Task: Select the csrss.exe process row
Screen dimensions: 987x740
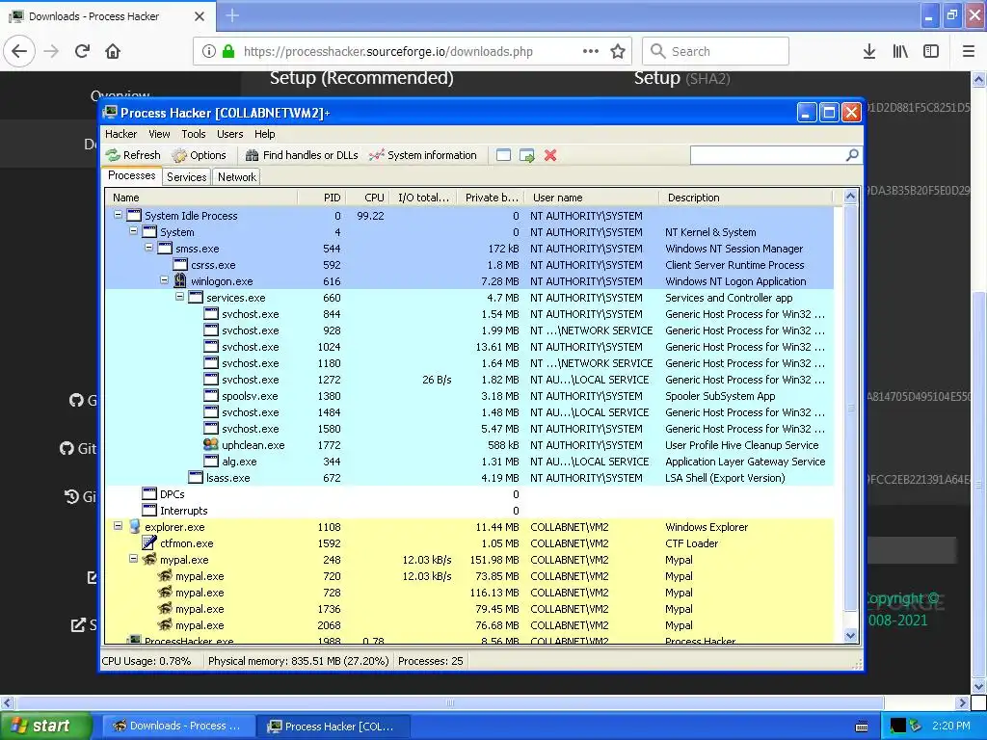Action: [469, 265]
